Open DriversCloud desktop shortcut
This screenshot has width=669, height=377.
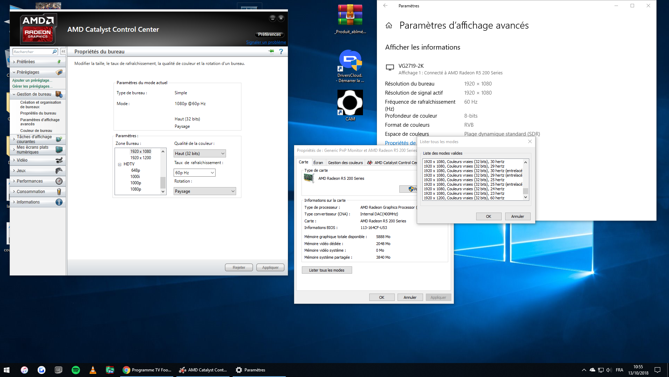[x=350, y=66]
